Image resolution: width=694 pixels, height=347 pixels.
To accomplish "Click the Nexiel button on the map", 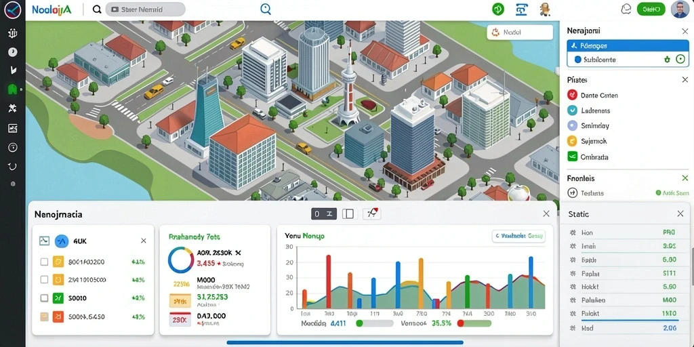I will pyautogui.click(x=520, y=33).
